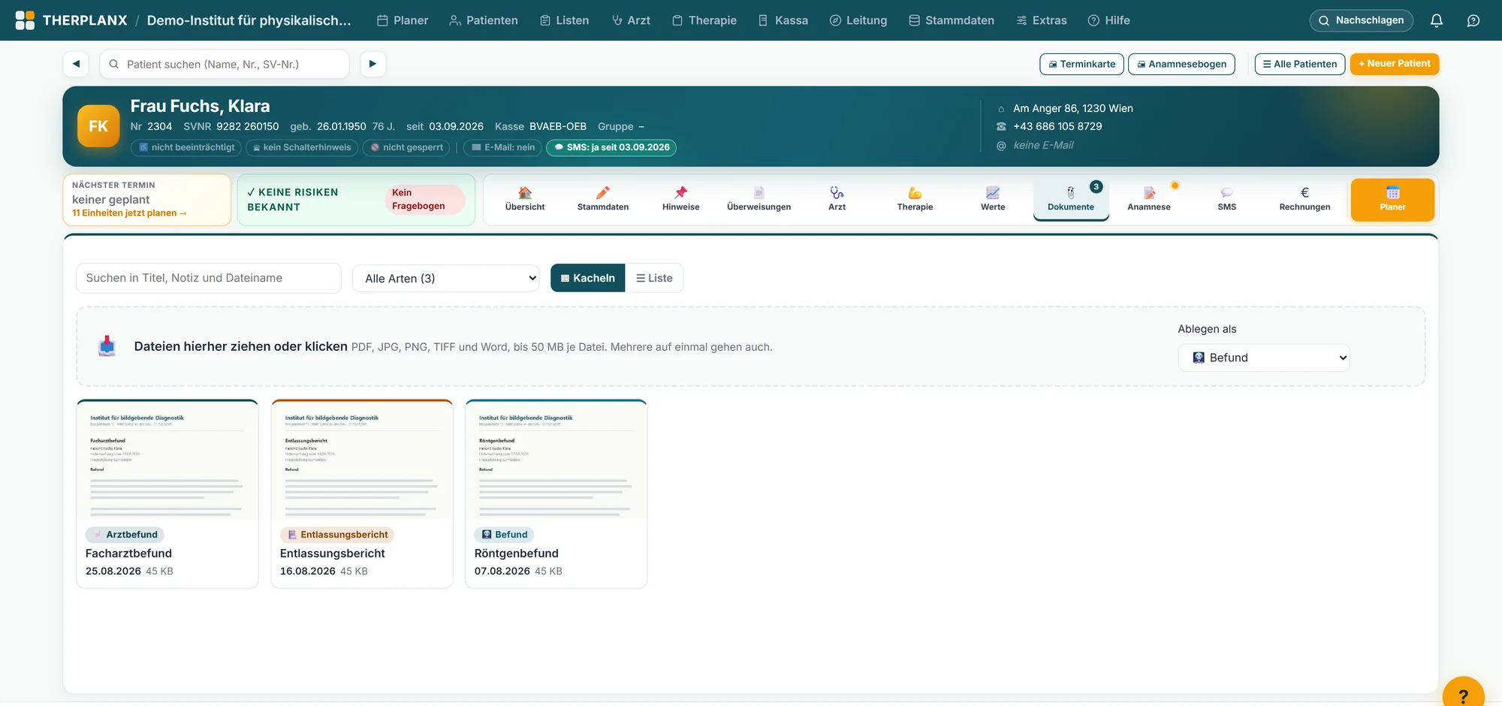Go to next patient arrow

coord(372,64)
